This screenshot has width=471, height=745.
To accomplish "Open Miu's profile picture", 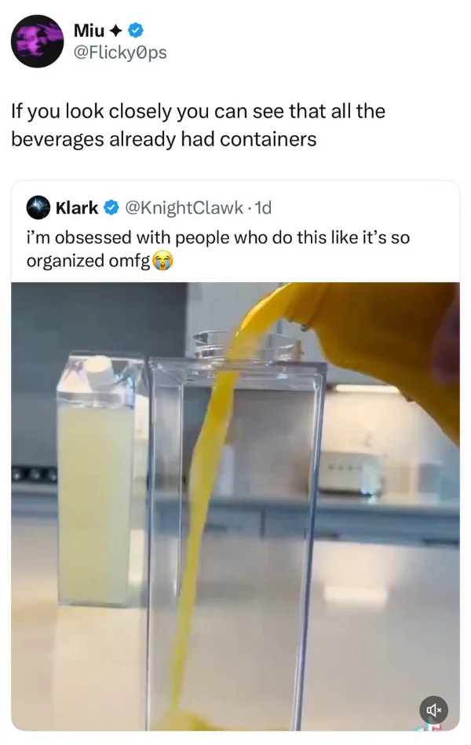I will [x=37, y=42].
